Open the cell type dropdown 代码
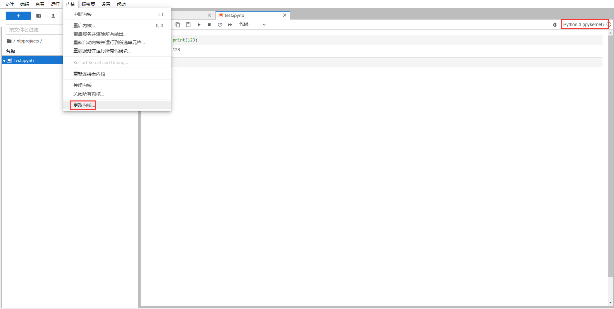The image size is (614, 309). 252,24
